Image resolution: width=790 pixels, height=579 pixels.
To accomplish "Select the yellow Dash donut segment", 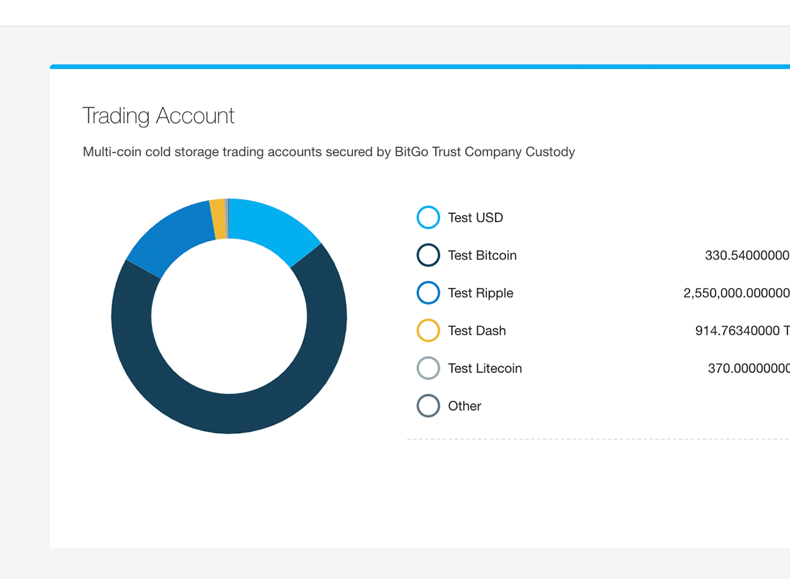I will 218,219.
